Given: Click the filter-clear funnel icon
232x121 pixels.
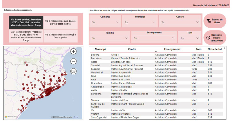Looking at the screenshot, I should tap(208, 21).
